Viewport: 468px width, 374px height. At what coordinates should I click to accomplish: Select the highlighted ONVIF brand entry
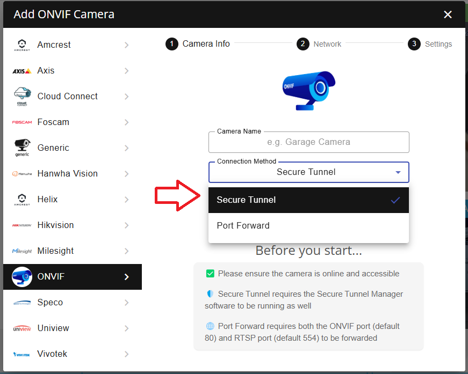tap(73, 277)
